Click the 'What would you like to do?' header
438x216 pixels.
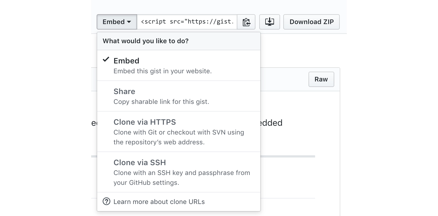point(145,41)
